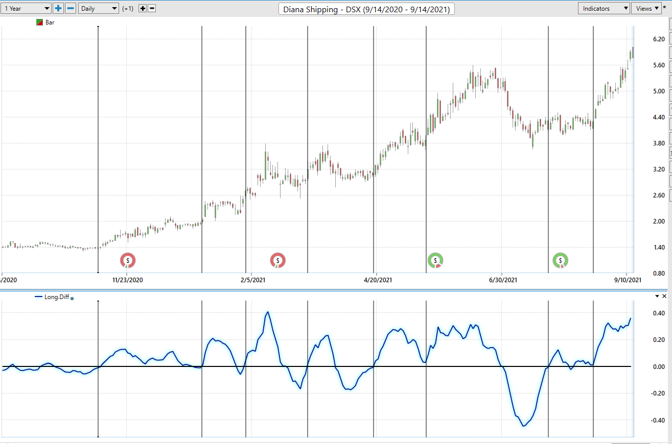Screen dimensions: 672x444
Task: Click the 4/20/2021 date axis label
Action: pos(378,280)
